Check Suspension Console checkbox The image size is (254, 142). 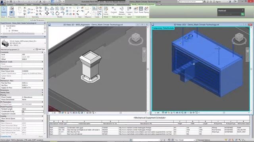pyautogui.click(x=23, y=114)
